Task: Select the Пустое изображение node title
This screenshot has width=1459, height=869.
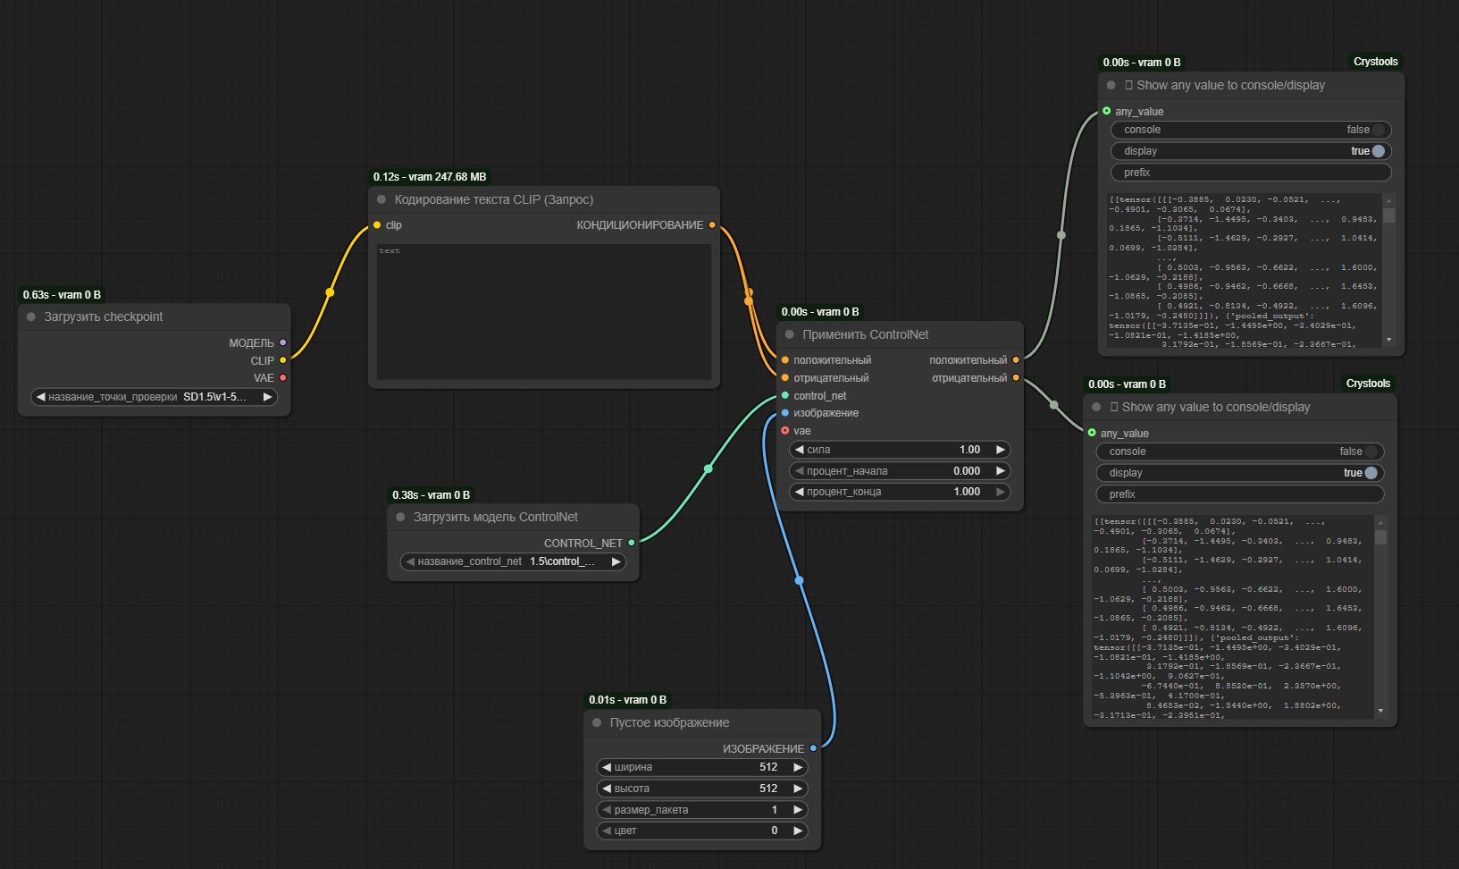Action: coord(669,722)
